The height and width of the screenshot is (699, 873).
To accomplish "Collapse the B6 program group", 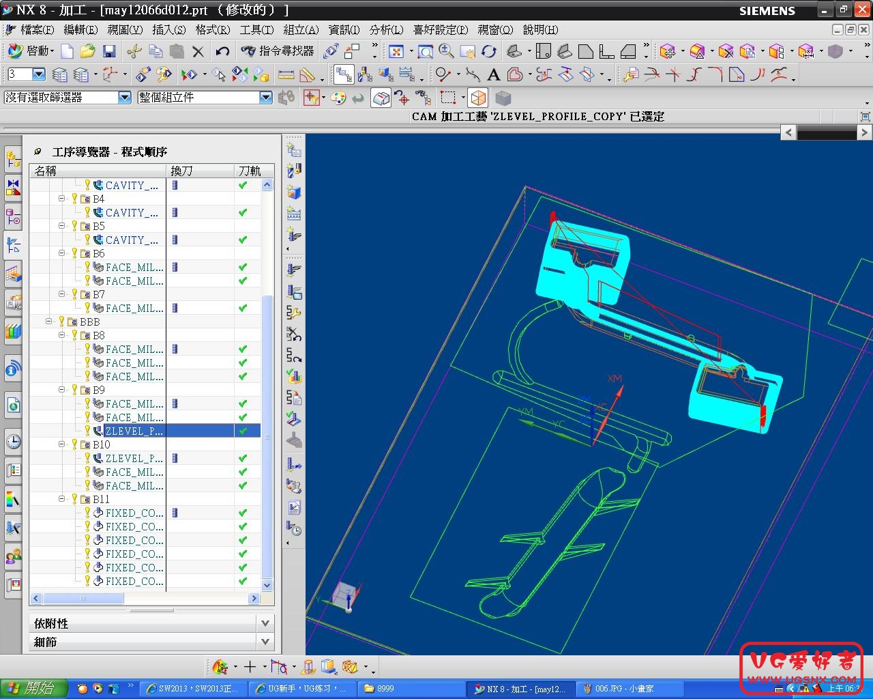I will point(62,253).
